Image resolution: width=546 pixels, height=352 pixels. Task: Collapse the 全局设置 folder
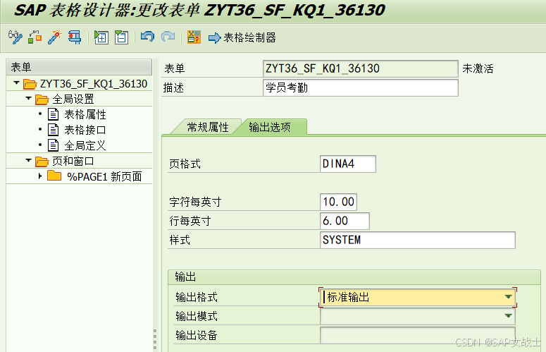(x=29, y=99)
